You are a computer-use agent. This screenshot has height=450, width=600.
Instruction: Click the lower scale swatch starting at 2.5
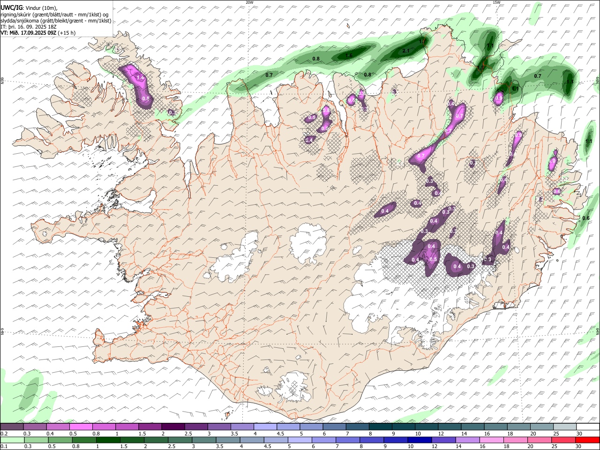pyautogui.click(x=180, y=440)
